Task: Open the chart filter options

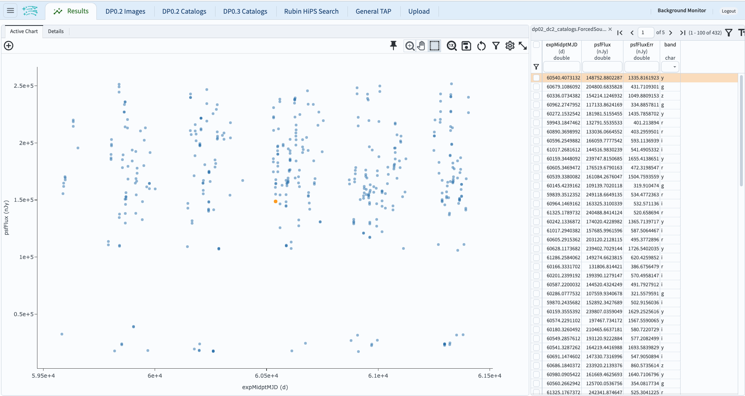Action: tap(496, 46)
